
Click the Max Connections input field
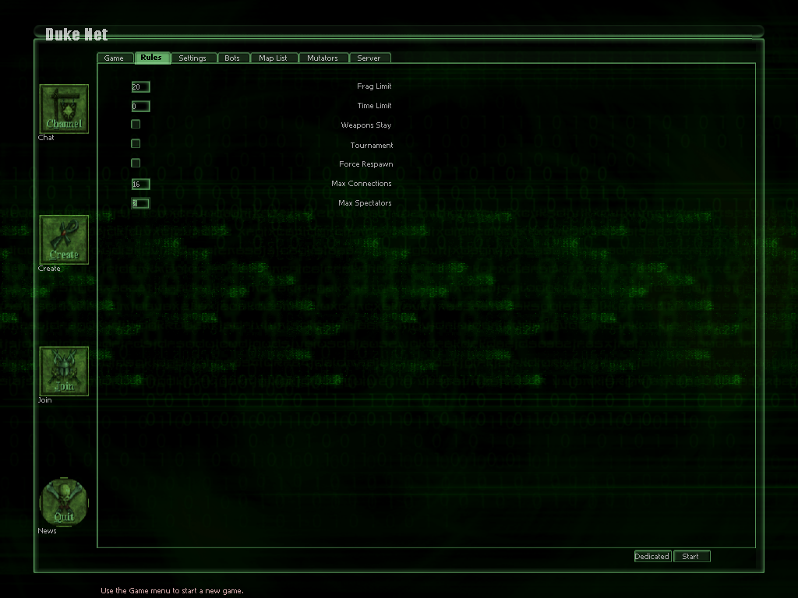click(140, 184)
